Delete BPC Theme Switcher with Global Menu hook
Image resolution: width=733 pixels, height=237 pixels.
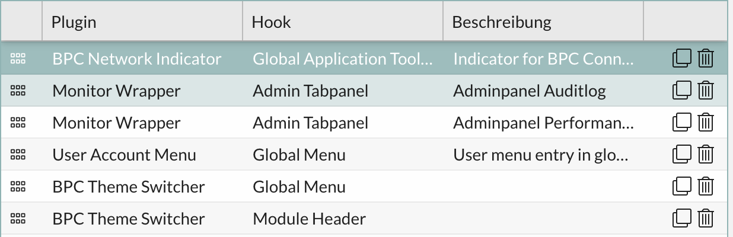[705, 187]
